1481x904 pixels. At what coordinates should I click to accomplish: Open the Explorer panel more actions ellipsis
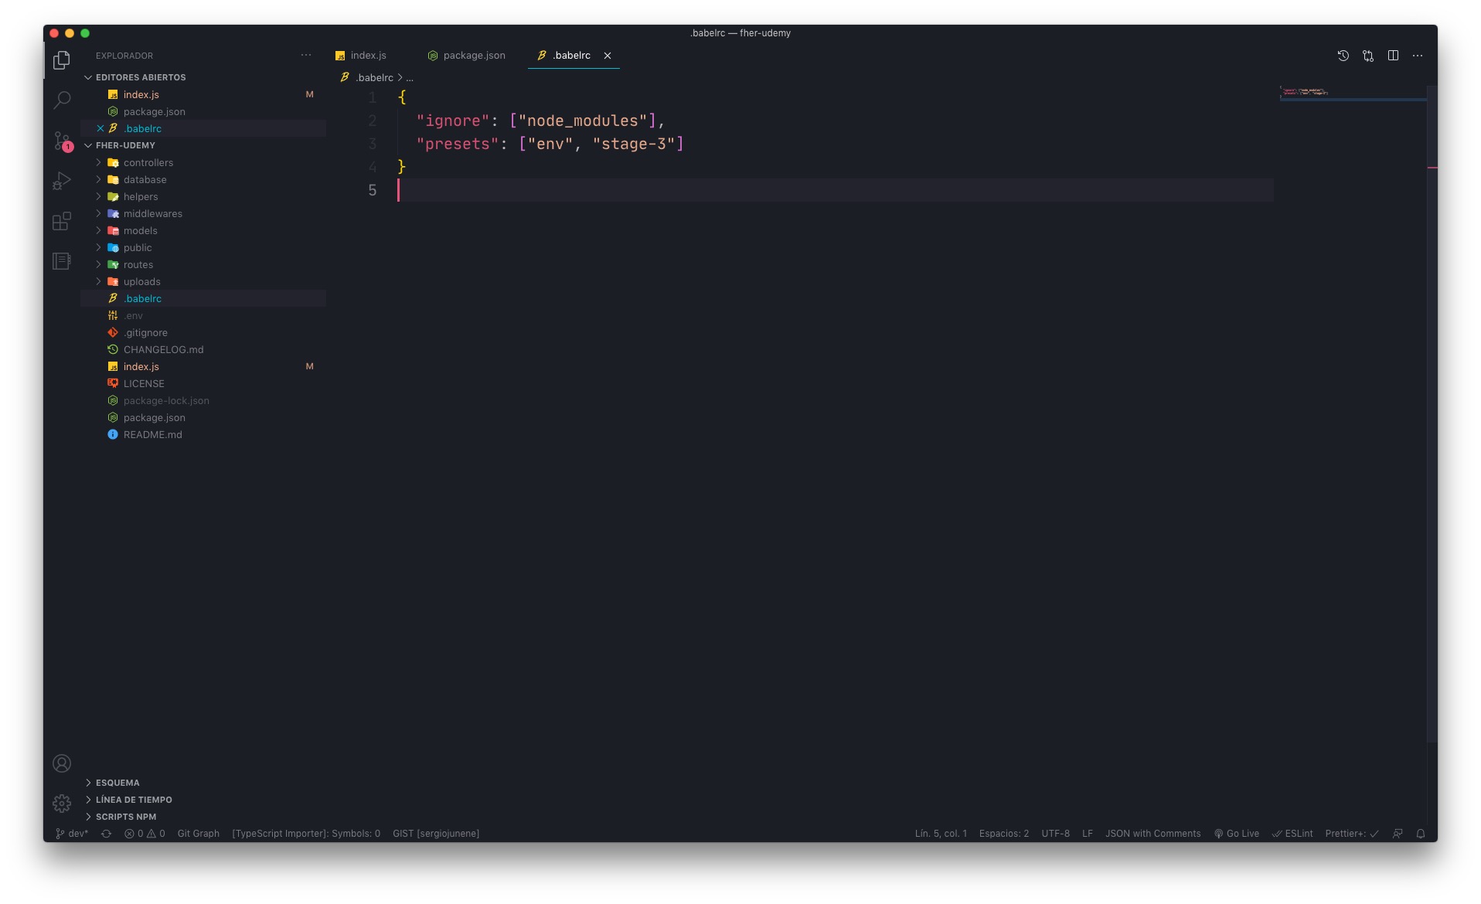pyautogui.click(x=306, y=56)
